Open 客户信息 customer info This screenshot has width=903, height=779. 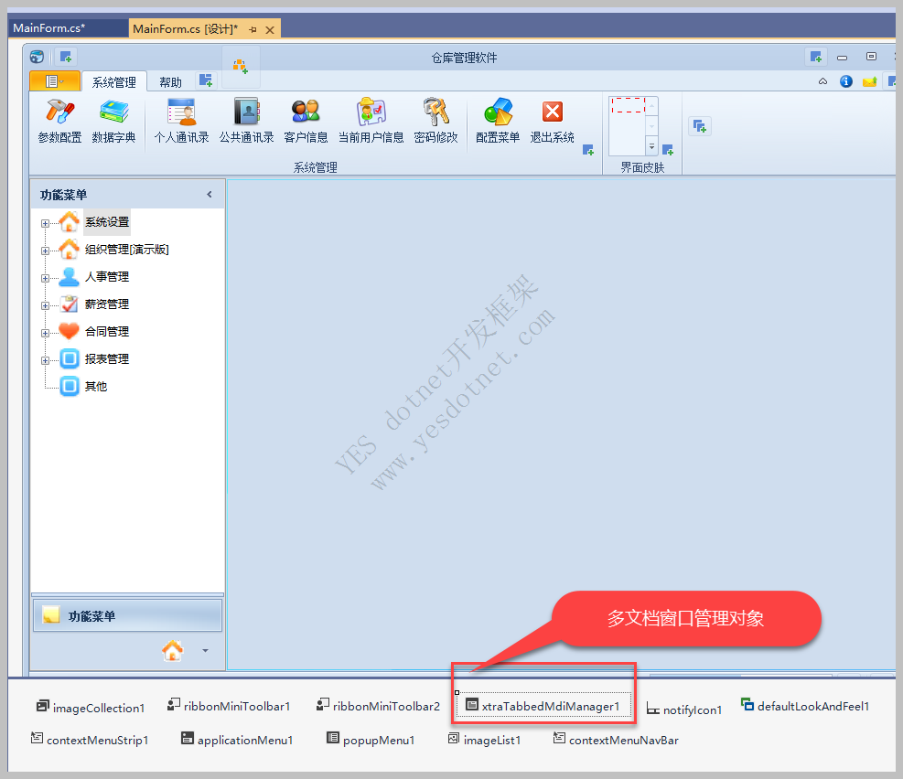point(306,122)
